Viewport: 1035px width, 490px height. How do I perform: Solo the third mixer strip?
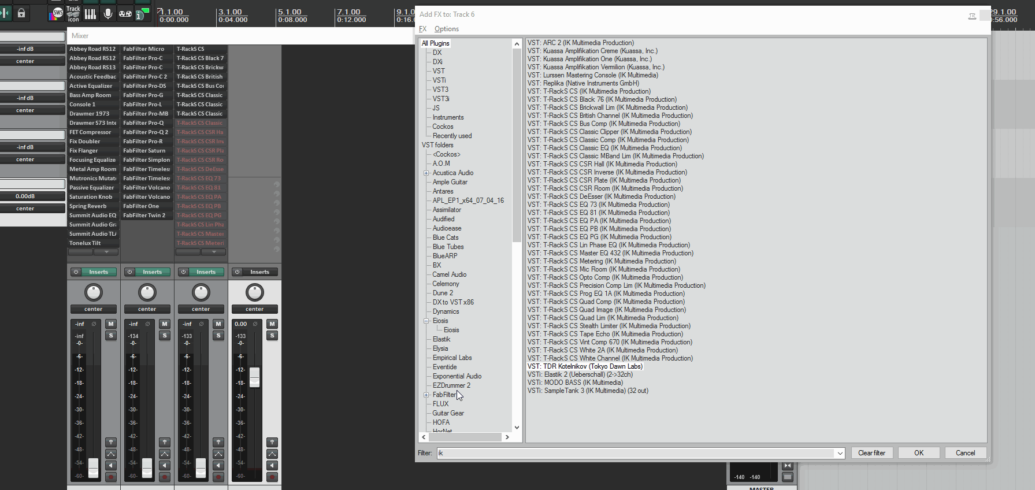click(x=218, y=336)
